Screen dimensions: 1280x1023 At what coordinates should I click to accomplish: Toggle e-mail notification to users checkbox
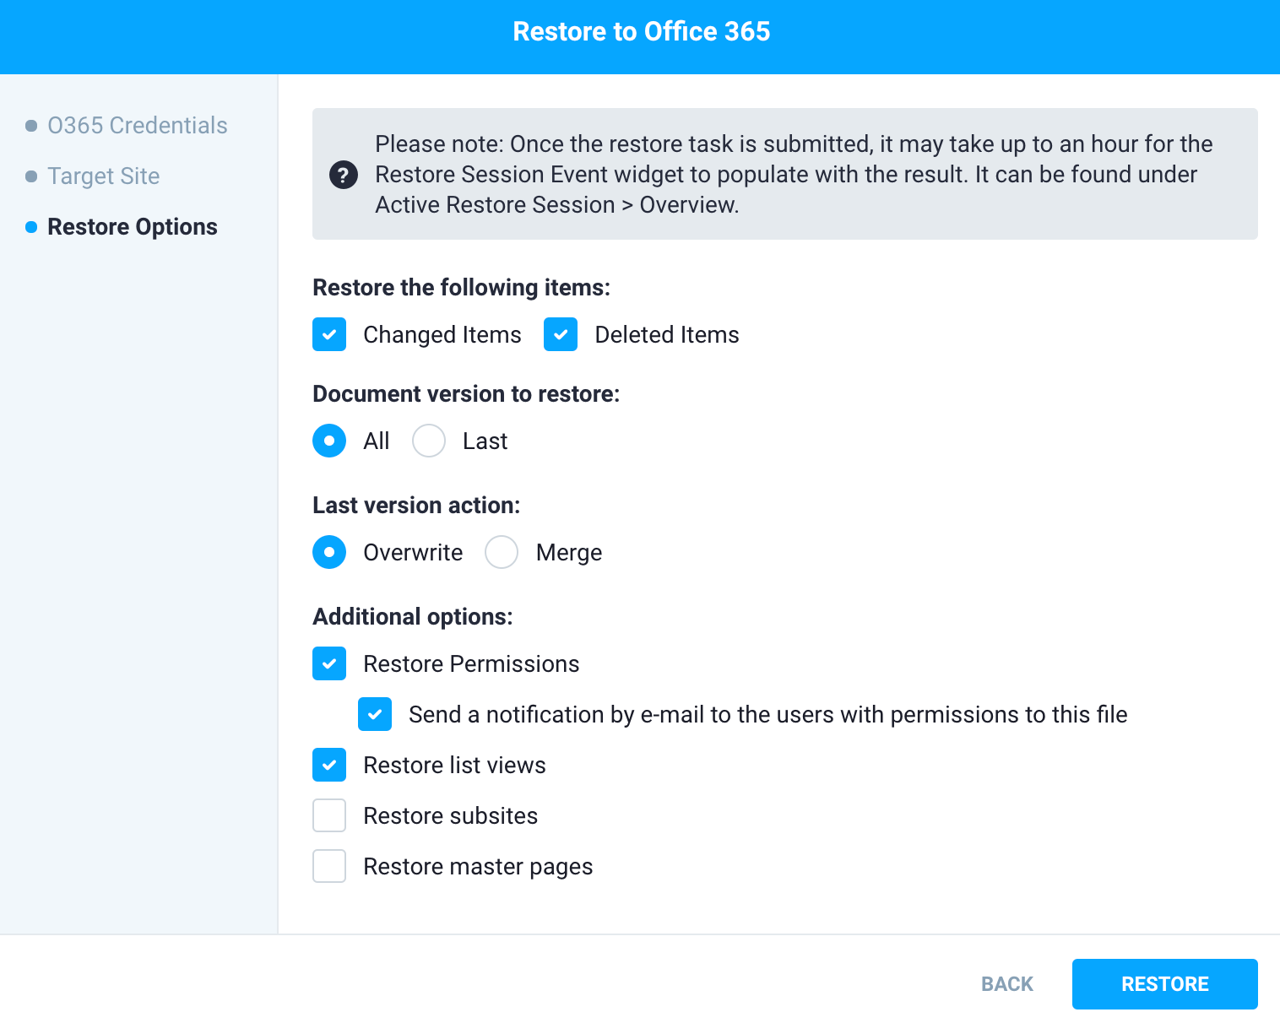[375, 714]
